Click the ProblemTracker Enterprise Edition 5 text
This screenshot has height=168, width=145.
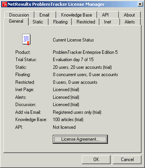(85, 52)
